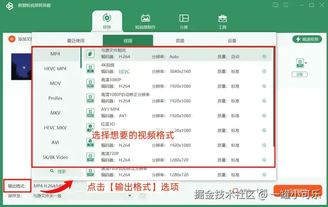Select 5K/8K Video in the format list
Viewport: 328px width, 207px height.
(55, 157)
